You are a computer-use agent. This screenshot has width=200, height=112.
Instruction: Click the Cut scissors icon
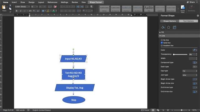(x=10, y=5)
